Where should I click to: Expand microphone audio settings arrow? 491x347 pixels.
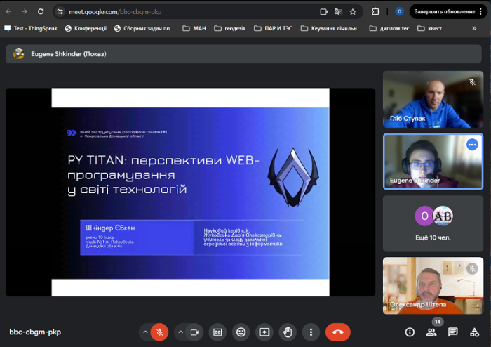tap(145, 332)
